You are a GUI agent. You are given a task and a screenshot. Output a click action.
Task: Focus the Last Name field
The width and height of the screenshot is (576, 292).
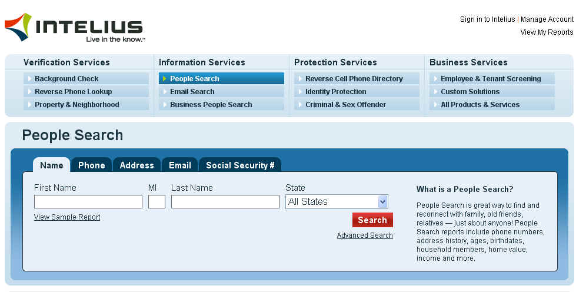click(x=225, y=201)
